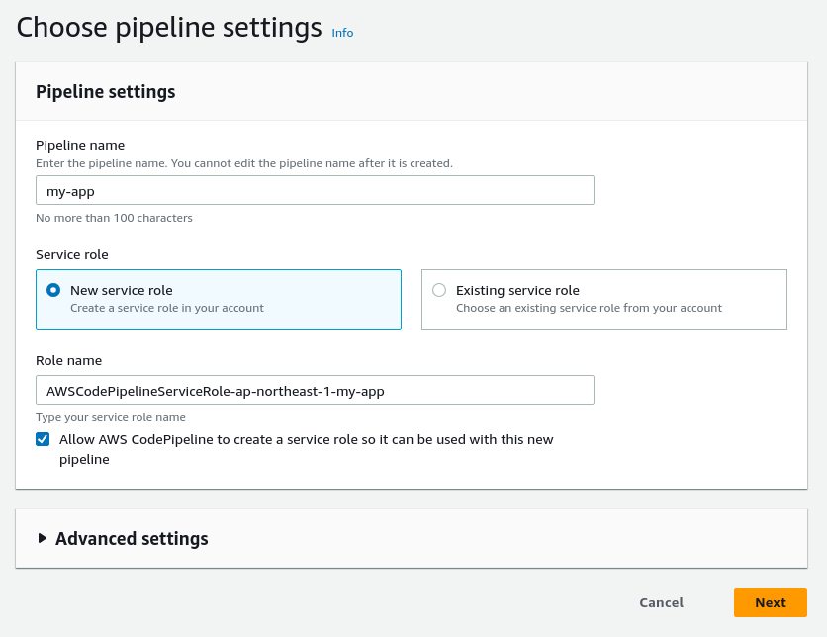The height and width of the screenshot is (637, 827).
Task: Click the 'Choose an existing service role' description
Action: (589, 308)
